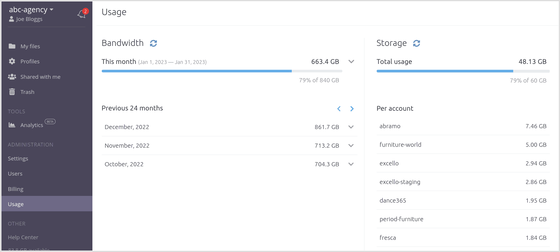The width and height of the screenshot is (560, 252).
Task: Expand December, 2022 bandwidth row
Action: tap(351, 127)
